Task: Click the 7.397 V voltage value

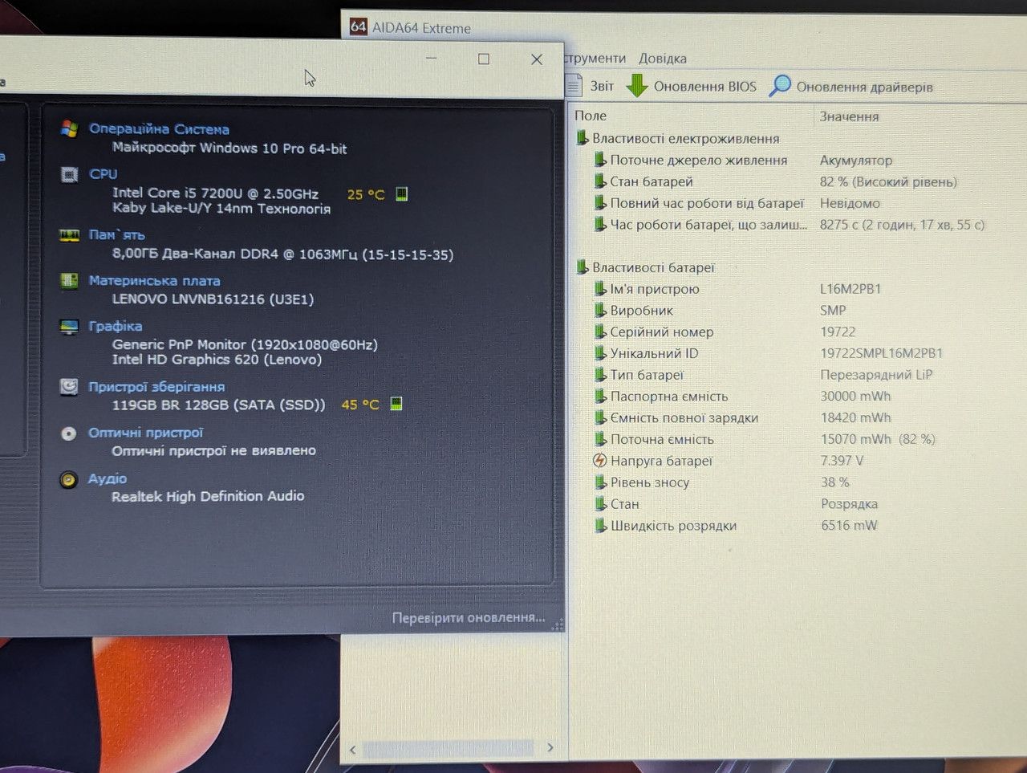Action: click(x=842, y=461)
